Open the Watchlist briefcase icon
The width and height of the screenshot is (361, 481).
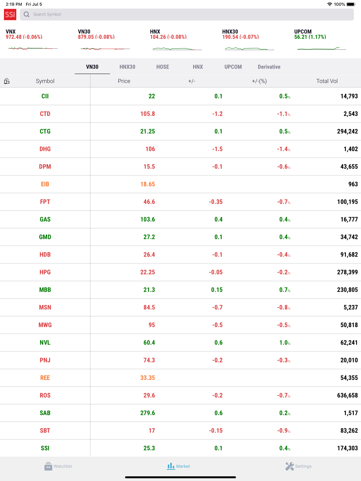coord(48,466)
